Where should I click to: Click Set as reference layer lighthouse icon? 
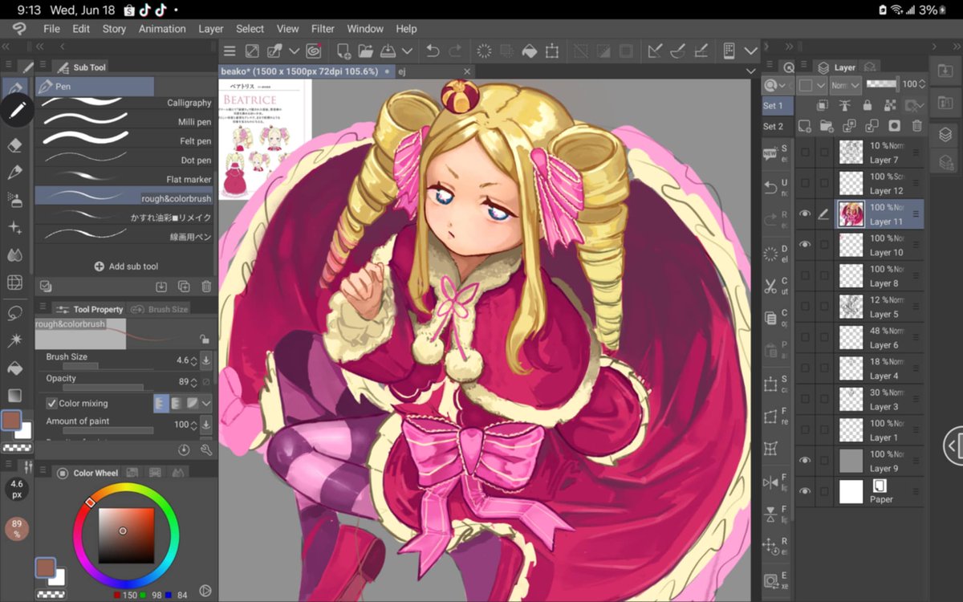tap(844, 105)
